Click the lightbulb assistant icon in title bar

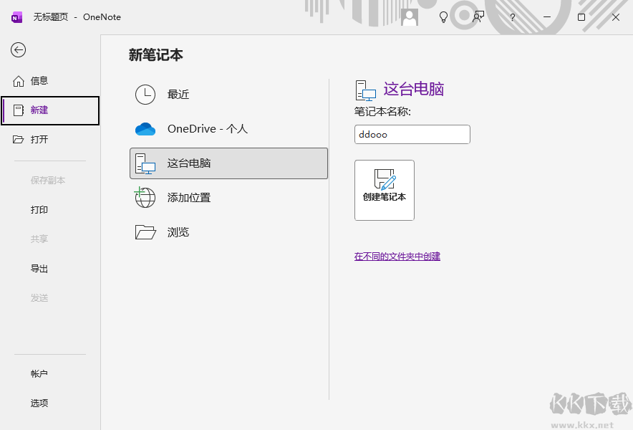[443, 16]
